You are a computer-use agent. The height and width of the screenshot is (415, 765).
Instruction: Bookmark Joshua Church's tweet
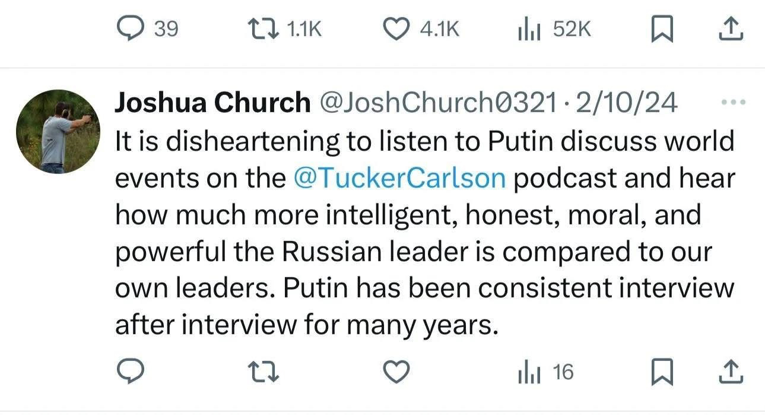(x=661, y=373)
